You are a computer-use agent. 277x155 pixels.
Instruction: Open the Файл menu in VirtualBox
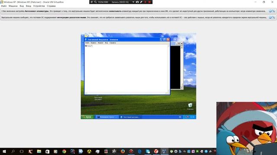4,6
